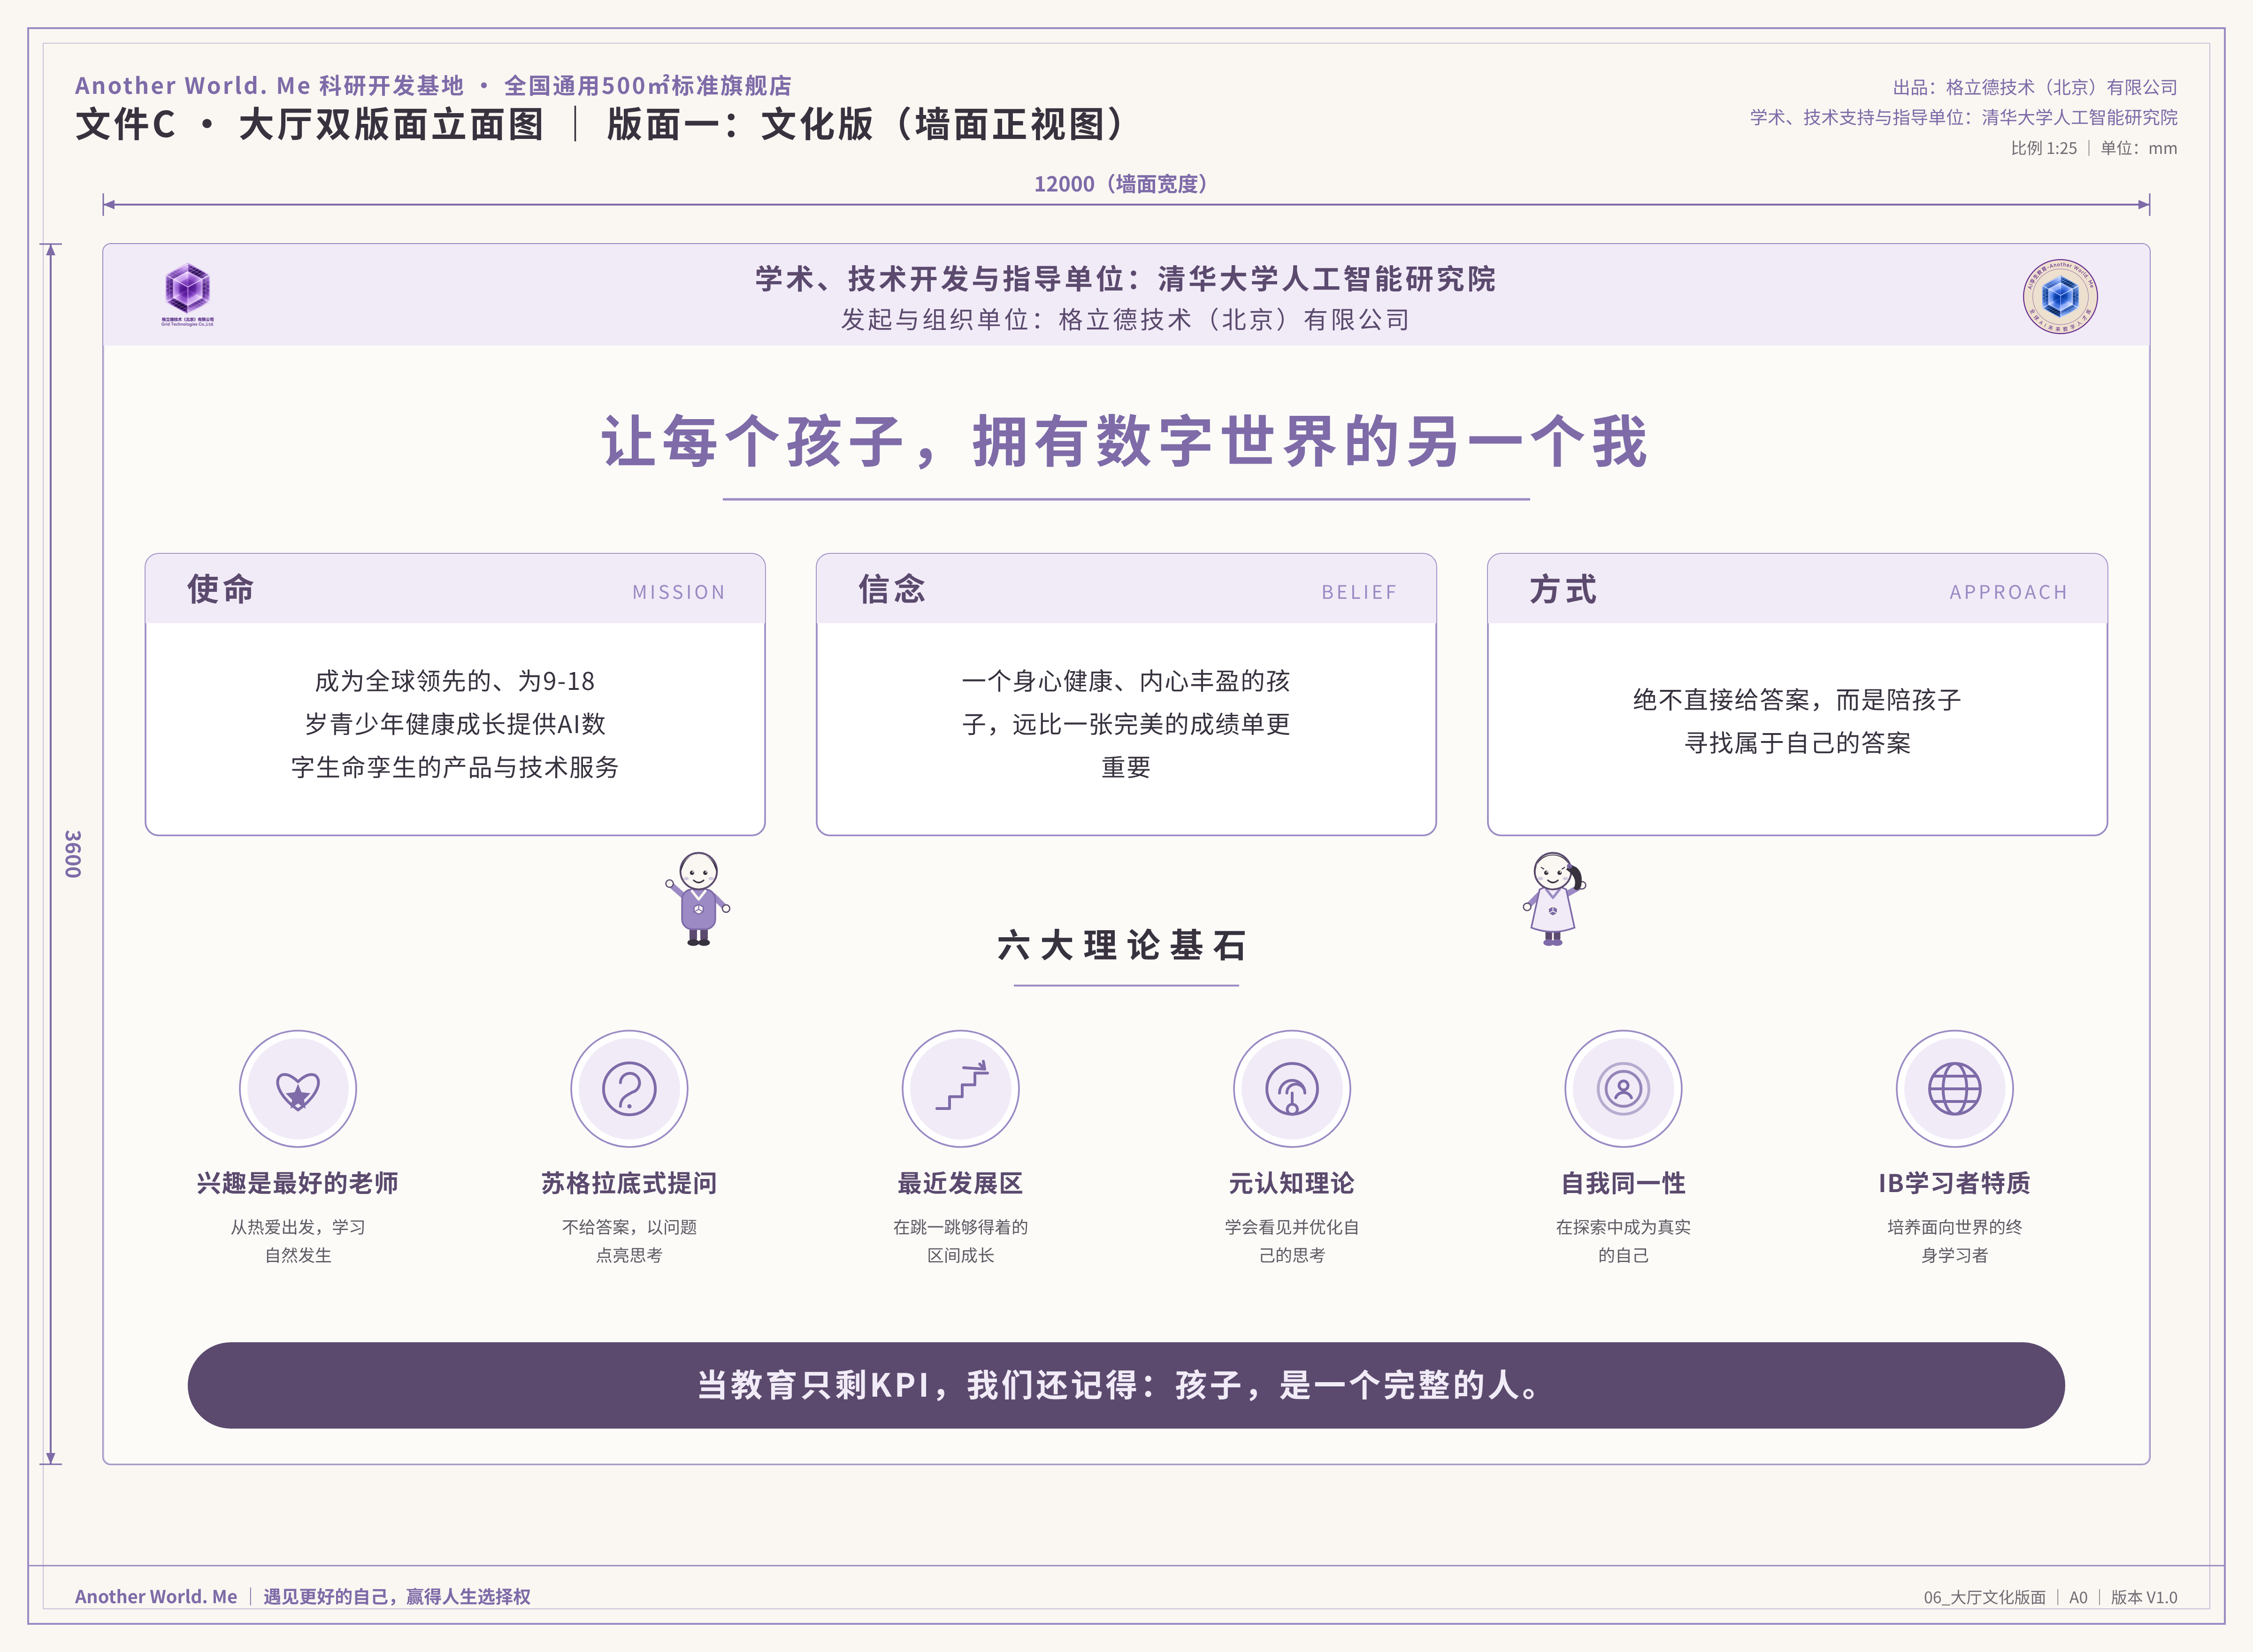Click the document title 文件C · 大厅双版面立面图
2253x1652 pixels.
pos(310,125)
